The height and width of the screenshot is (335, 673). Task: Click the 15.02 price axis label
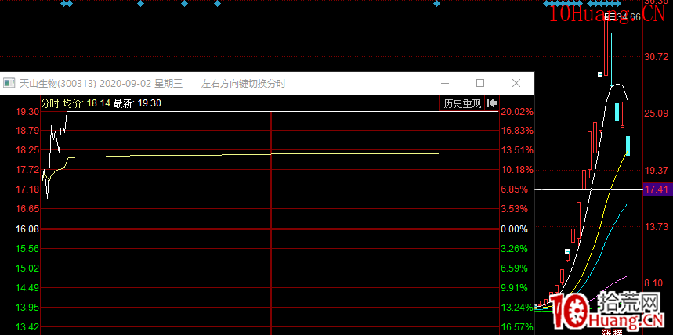pyautogui.click(x=27, y=268)
